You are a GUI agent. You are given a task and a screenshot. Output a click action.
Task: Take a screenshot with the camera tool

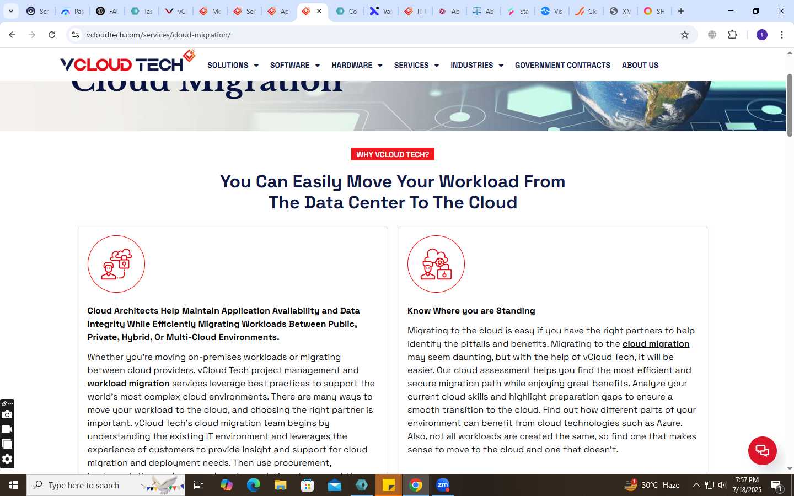[x=7, y=414]
